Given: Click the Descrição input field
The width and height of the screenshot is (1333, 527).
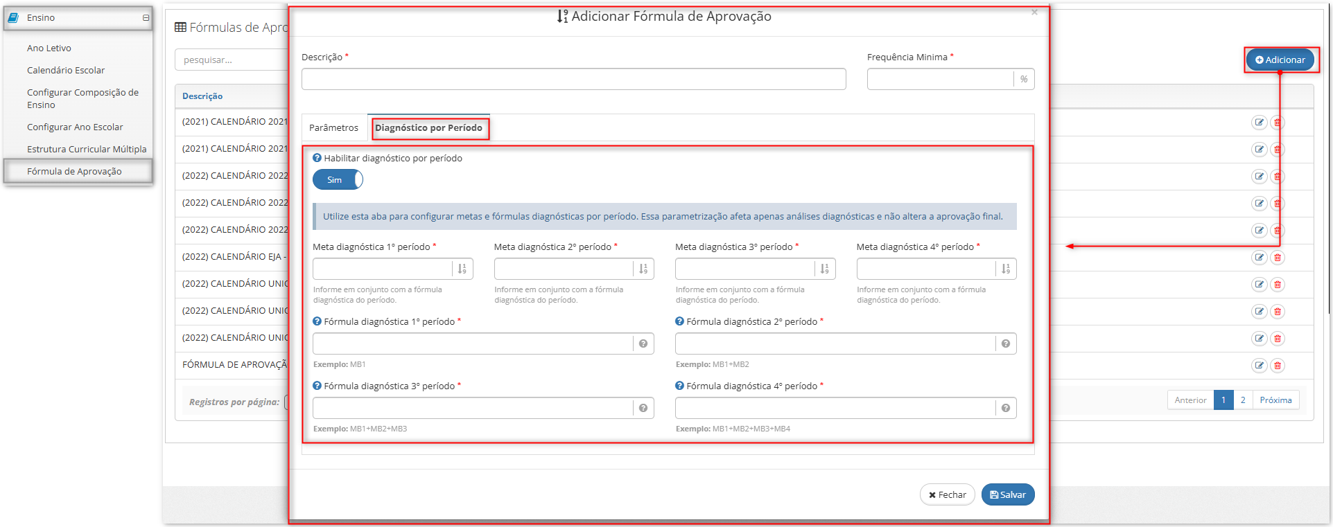Looking at the screenshot, I should pos(574,79).
